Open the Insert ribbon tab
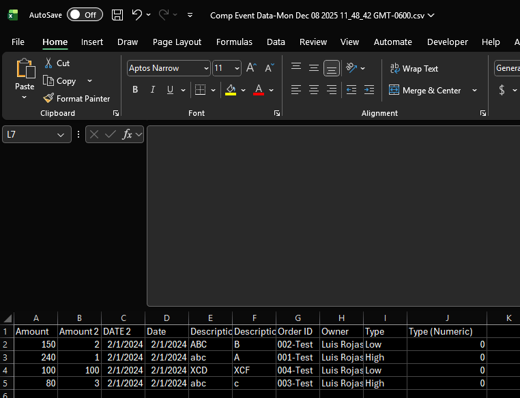The image size is (520, 398). [92, 42]
